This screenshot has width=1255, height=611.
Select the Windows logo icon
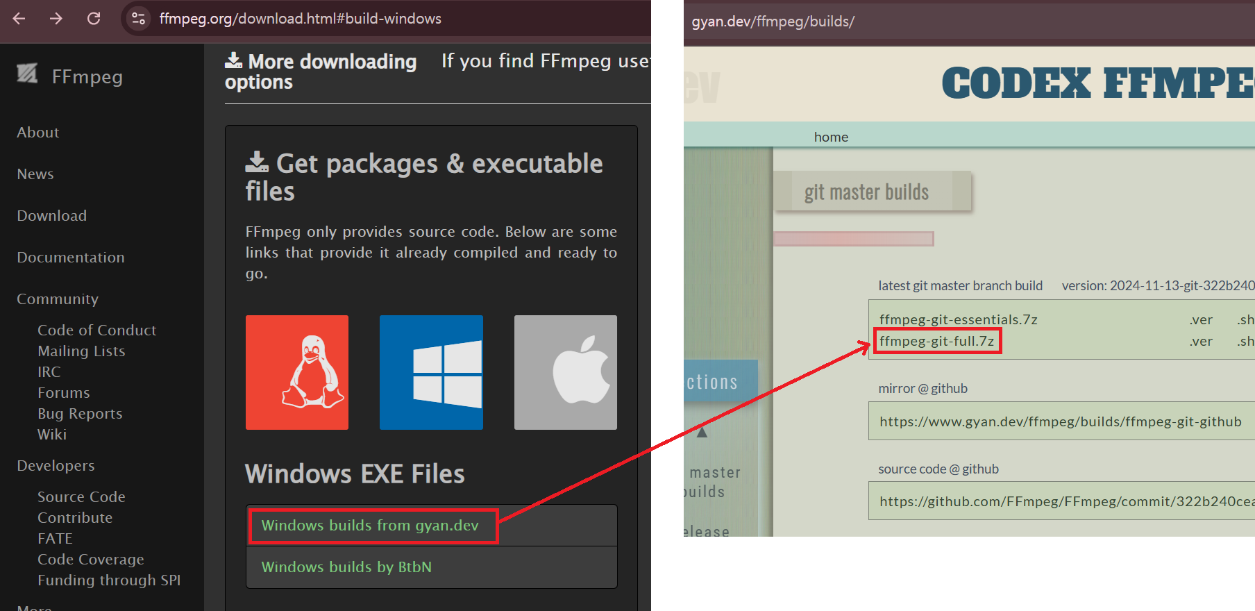431,372
